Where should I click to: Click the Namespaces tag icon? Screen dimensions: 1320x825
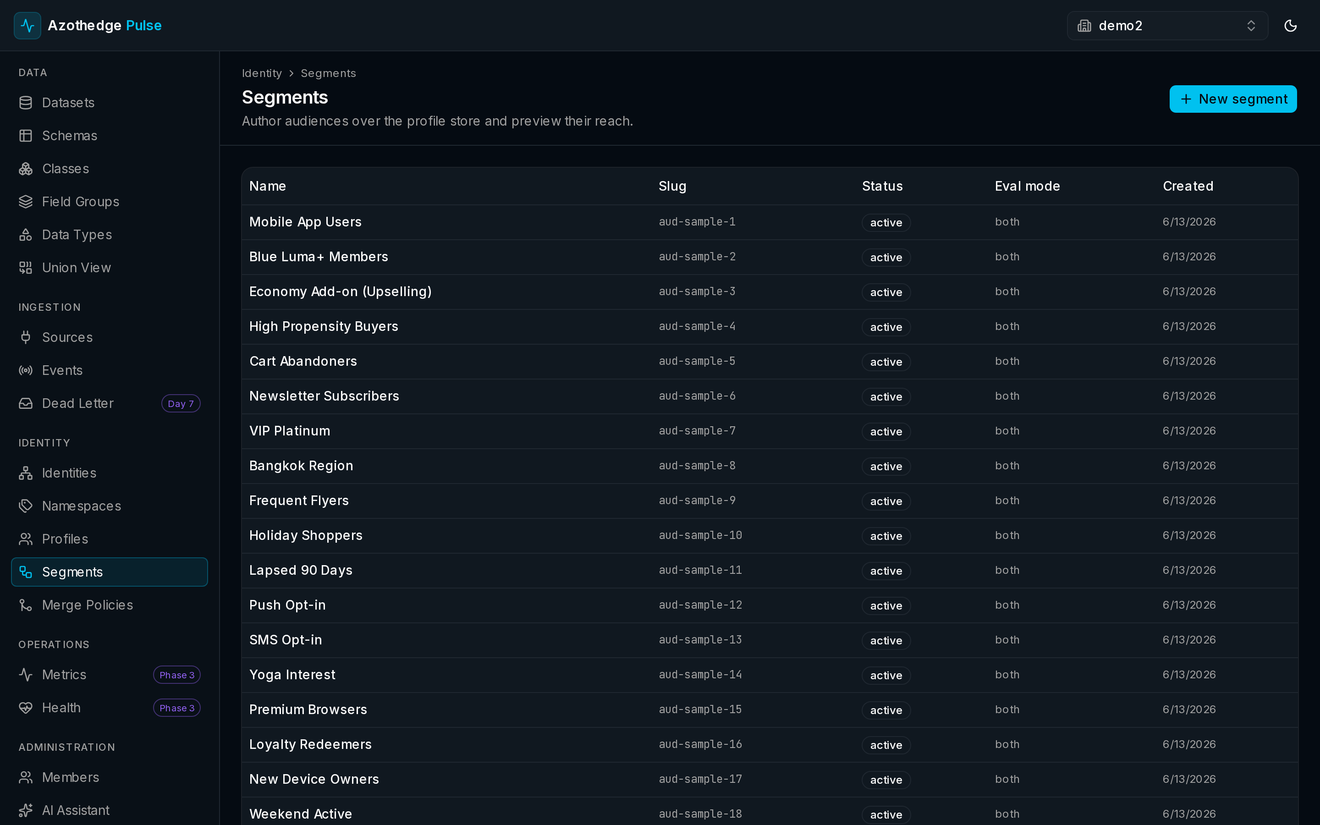click(x=26, y=506)
